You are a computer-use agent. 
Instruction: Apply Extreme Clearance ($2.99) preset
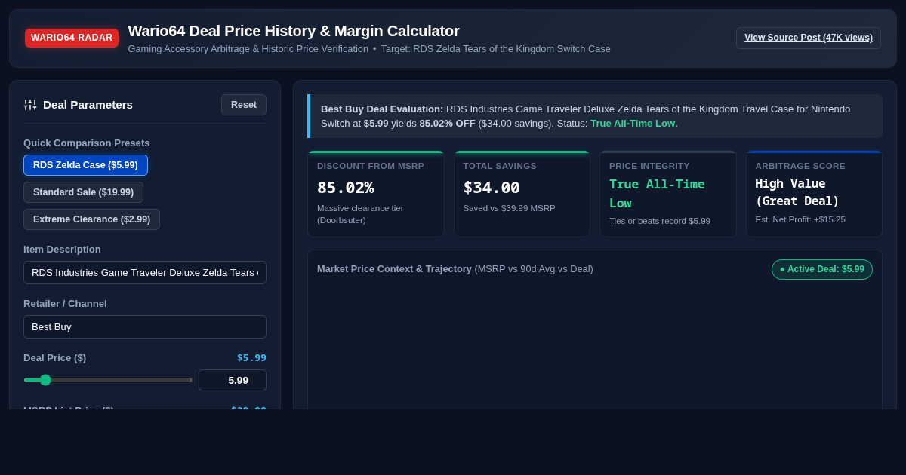[91, 219]
